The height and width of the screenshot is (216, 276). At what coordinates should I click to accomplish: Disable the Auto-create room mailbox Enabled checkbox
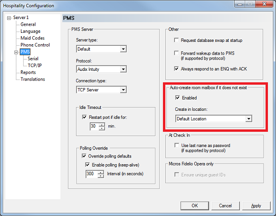178,98
